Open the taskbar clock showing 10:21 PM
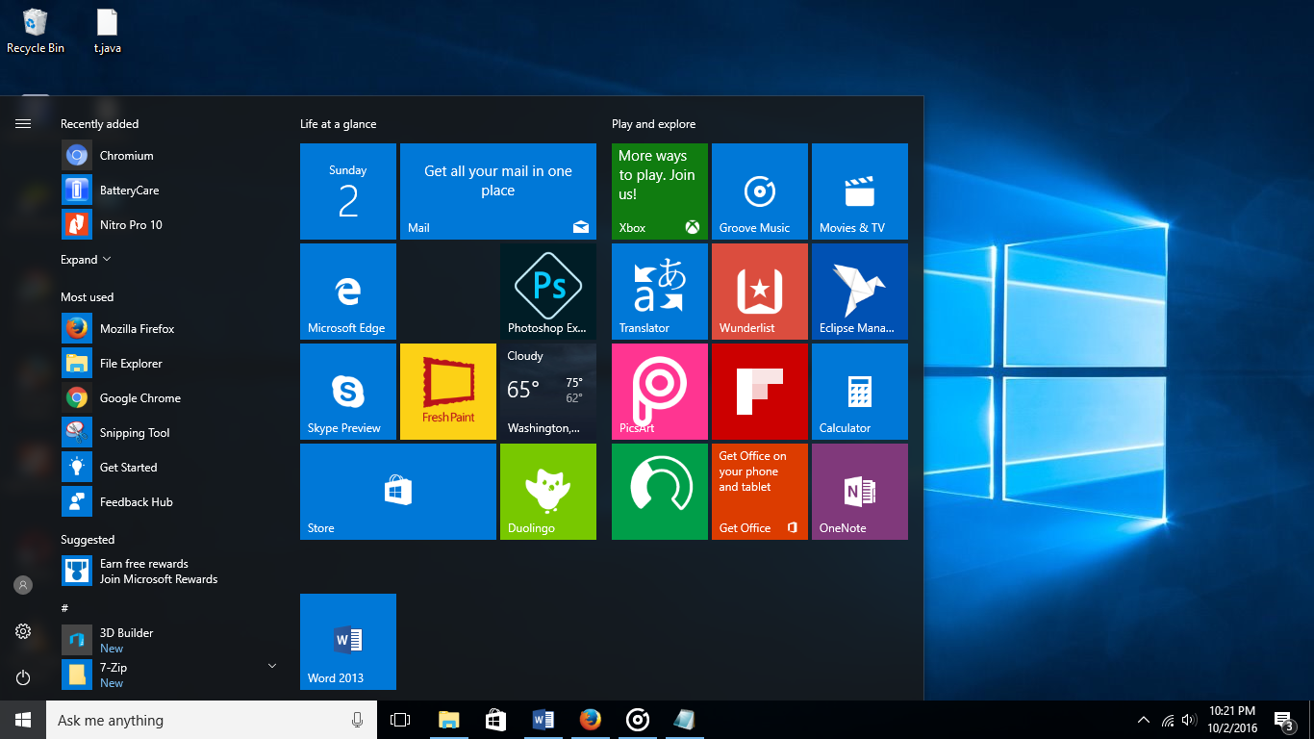Image resolution: width=1314 pixels, height=739 pixels. pos(1231,720)
